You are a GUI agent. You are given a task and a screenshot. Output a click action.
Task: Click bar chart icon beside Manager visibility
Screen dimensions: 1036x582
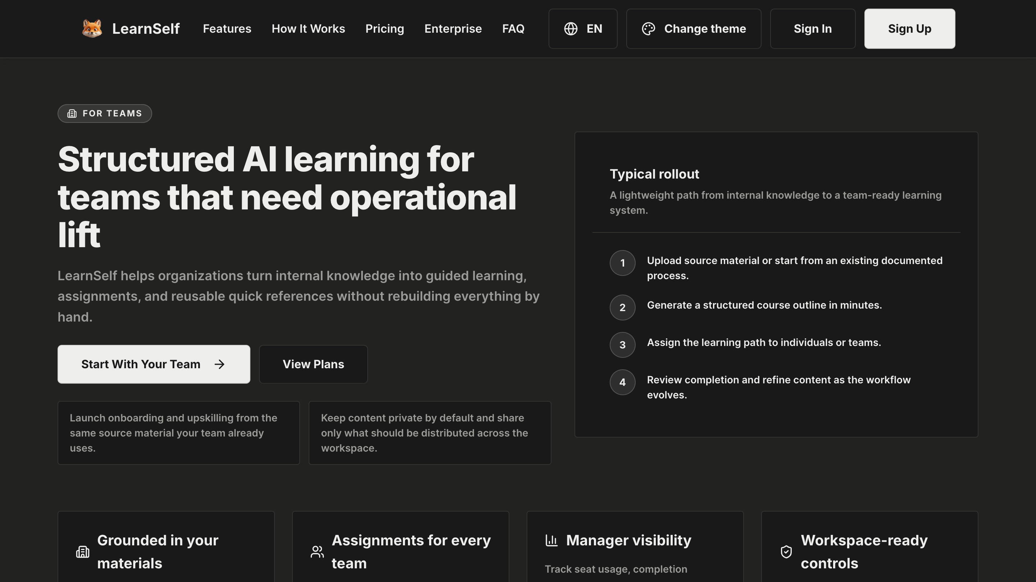pos(551,540)
